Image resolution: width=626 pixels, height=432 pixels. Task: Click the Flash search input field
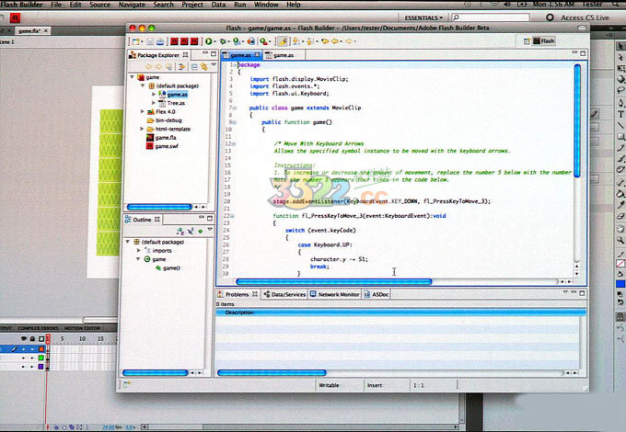point(491,17)
